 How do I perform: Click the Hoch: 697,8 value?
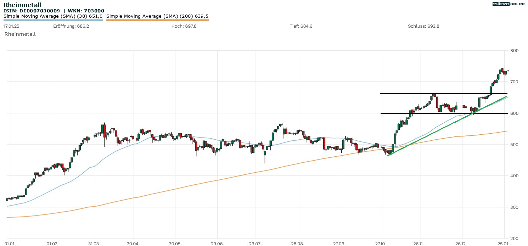(x=184, y=26)
